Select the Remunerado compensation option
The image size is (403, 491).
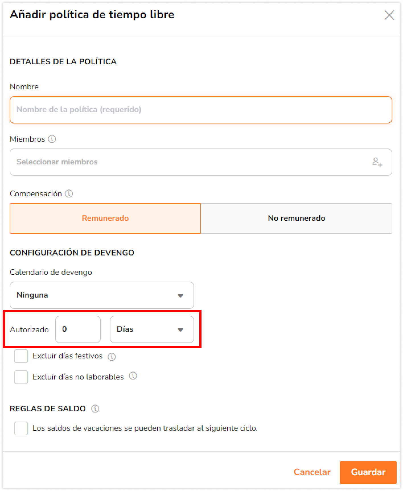point(105,218)
